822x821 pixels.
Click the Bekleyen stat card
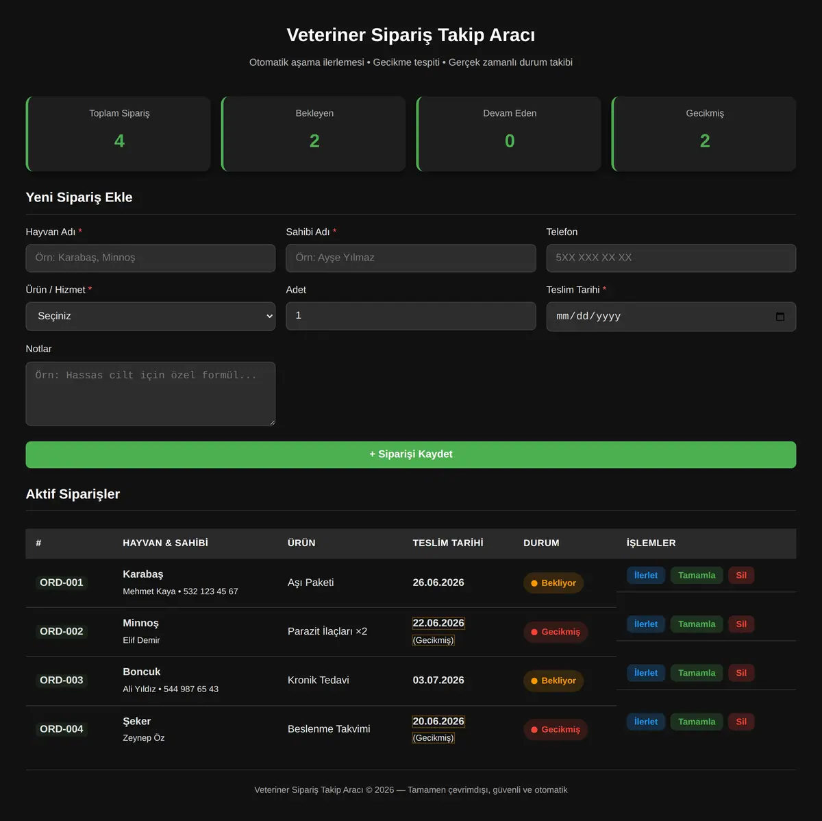(314, 134)
